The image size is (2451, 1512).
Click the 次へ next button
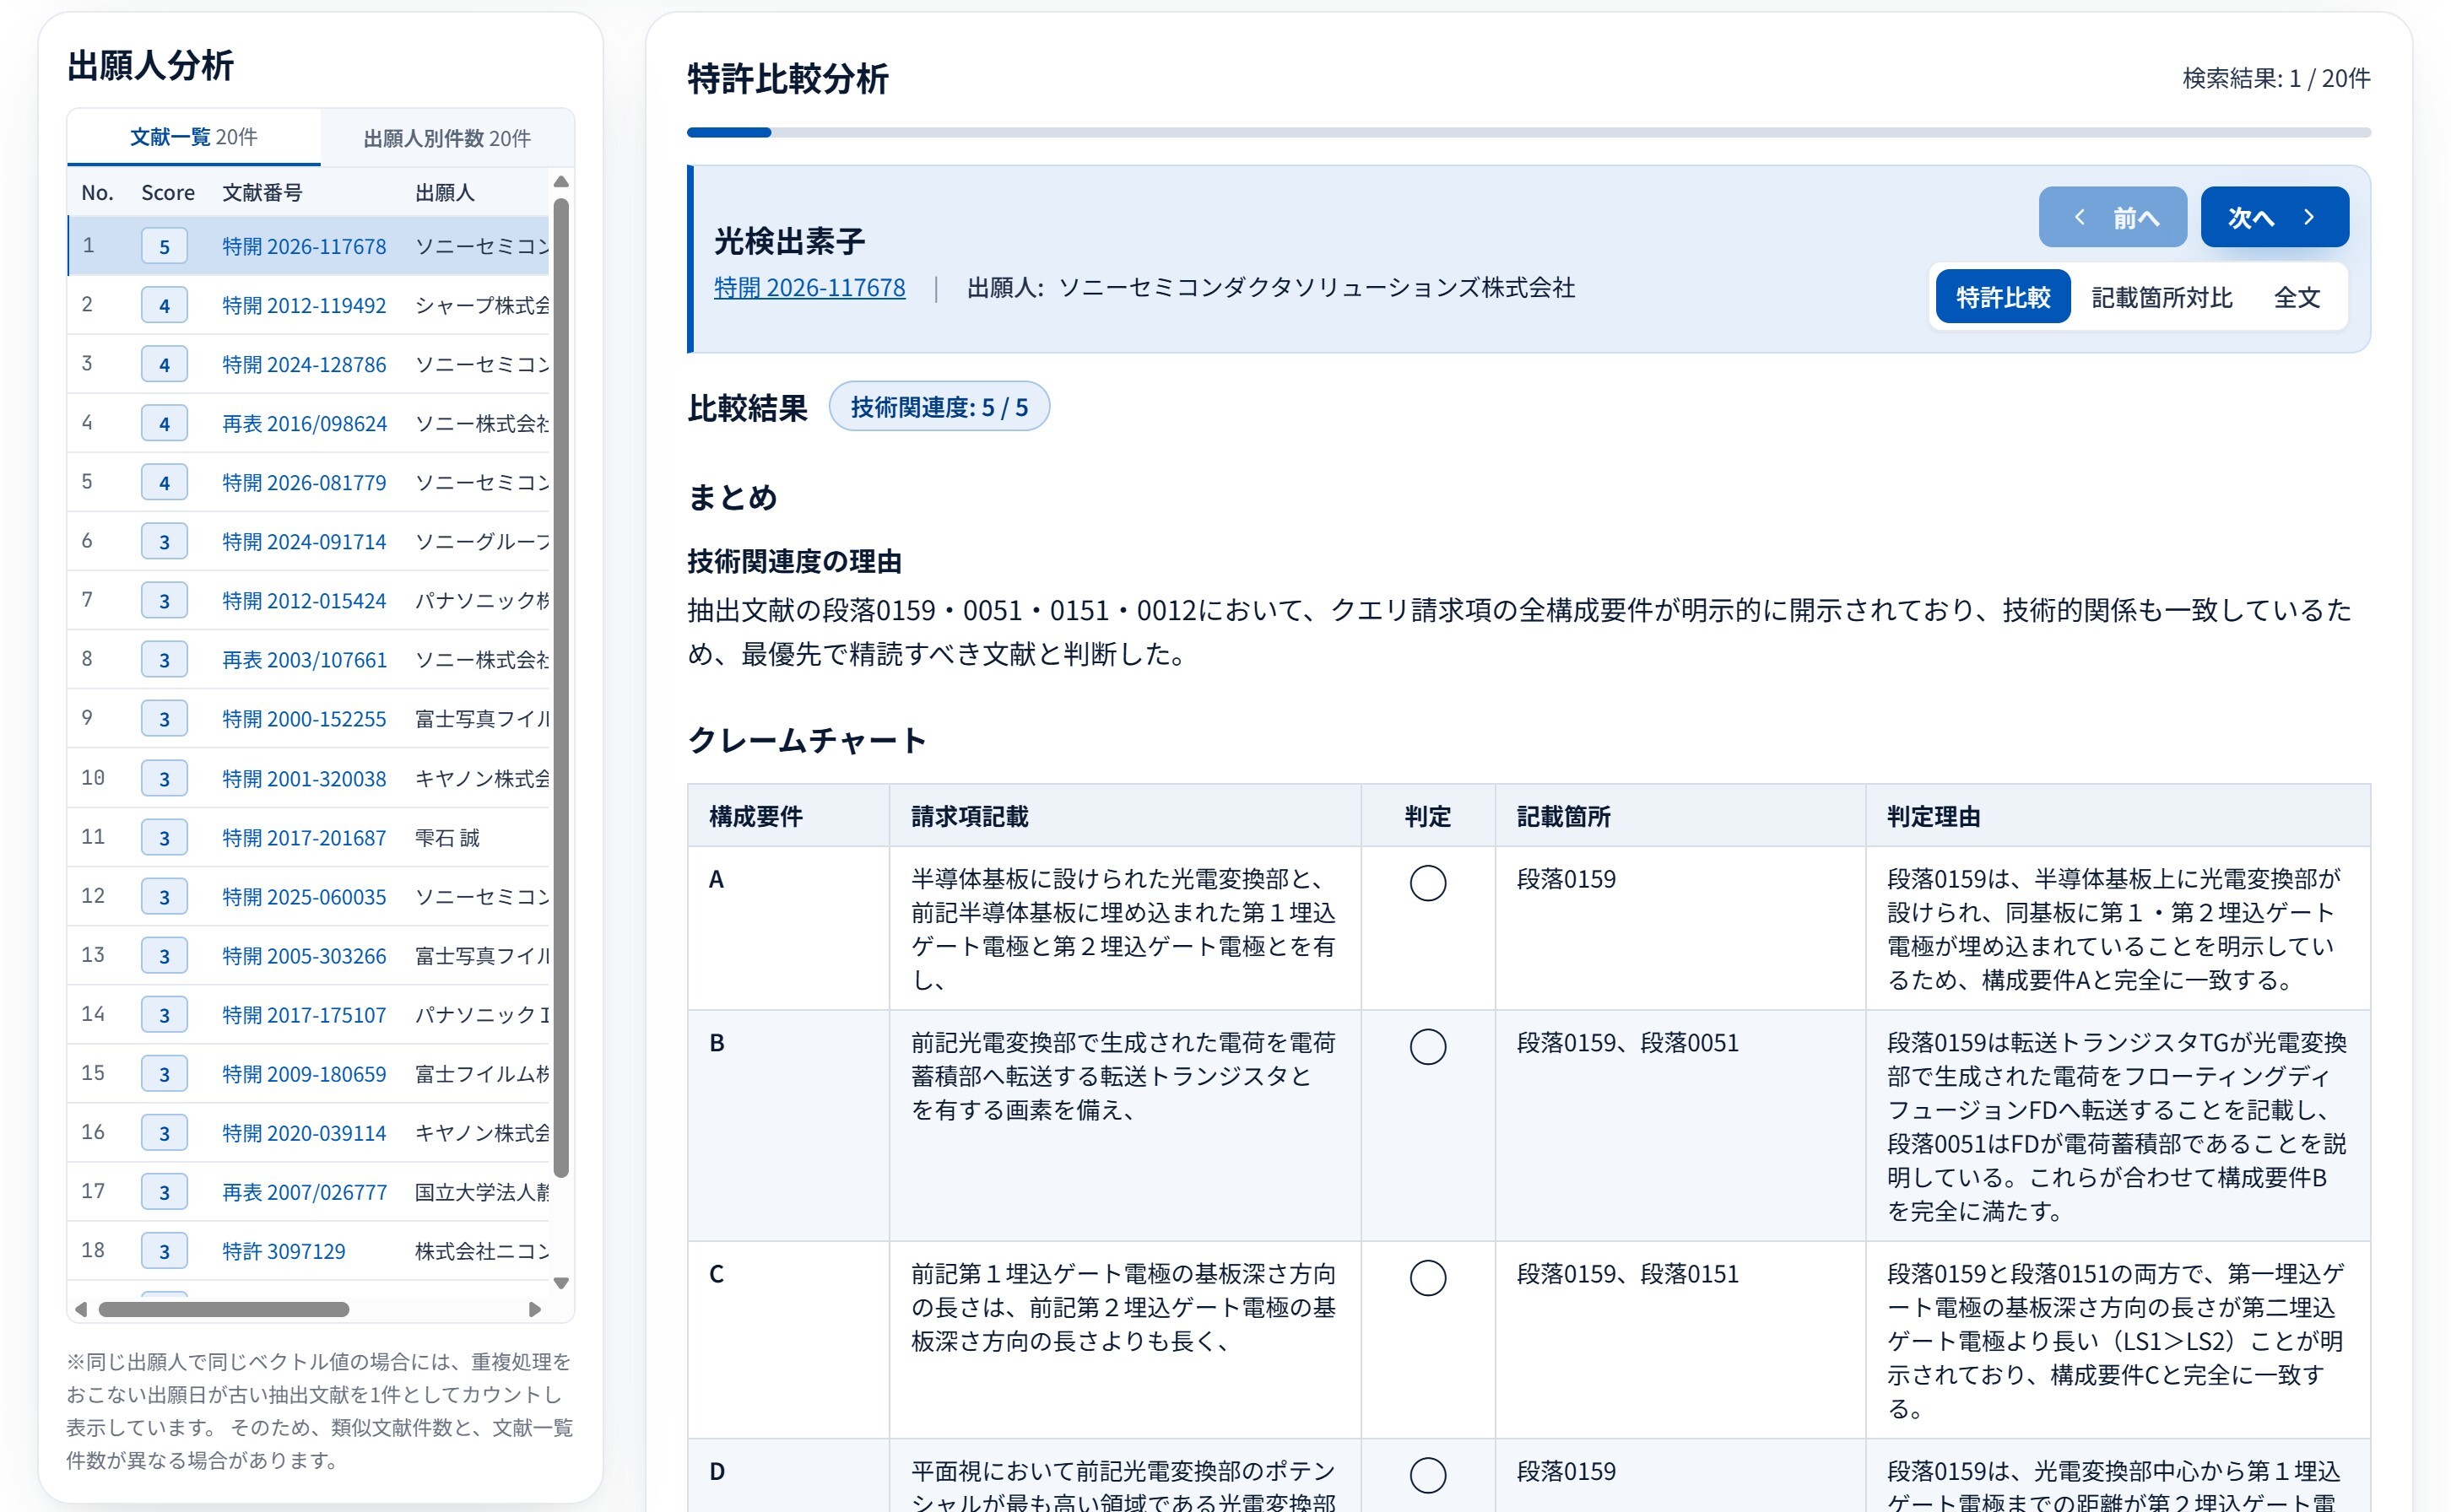[x=2273, y=217]
